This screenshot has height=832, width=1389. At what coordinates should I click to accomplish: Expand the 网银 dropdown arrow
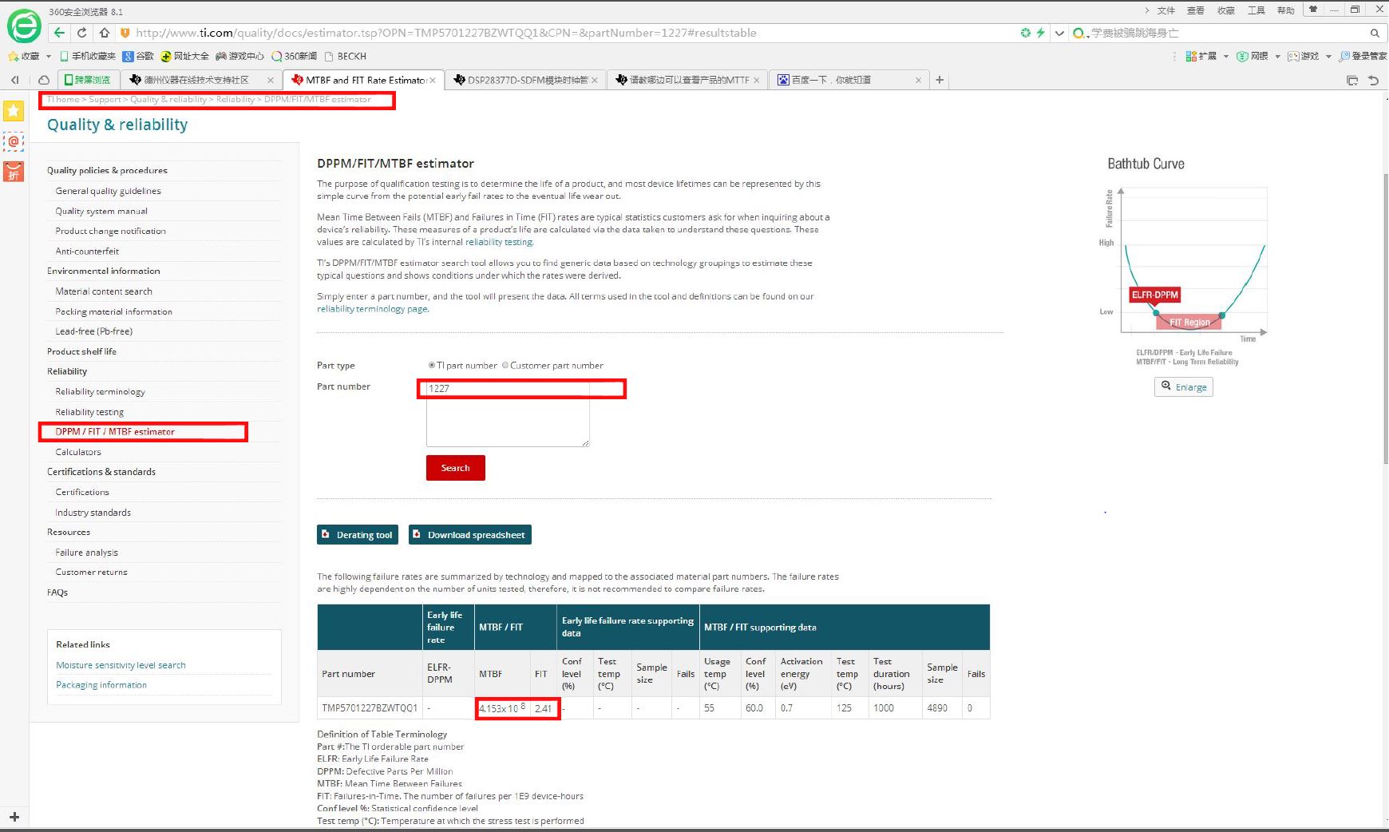coord(1277,56)
